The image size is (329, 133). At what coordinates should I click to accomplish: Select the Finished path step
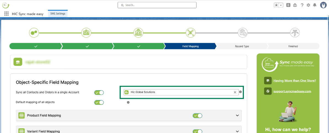tap(293, 46)
